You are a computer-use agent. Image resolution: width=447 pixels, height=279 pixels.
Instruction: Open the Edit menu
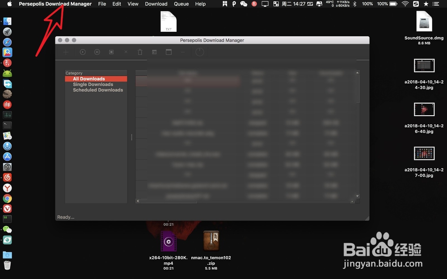point(117,4)
